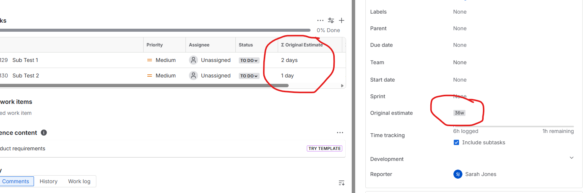Click unassigned avatar icon for Sub Test 1
This screenshot has width=586, height=193.
(193, 60)
